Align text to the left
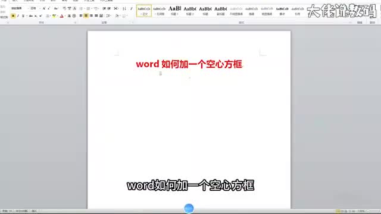This screenshot has height=214, width=381. (81, 16)
